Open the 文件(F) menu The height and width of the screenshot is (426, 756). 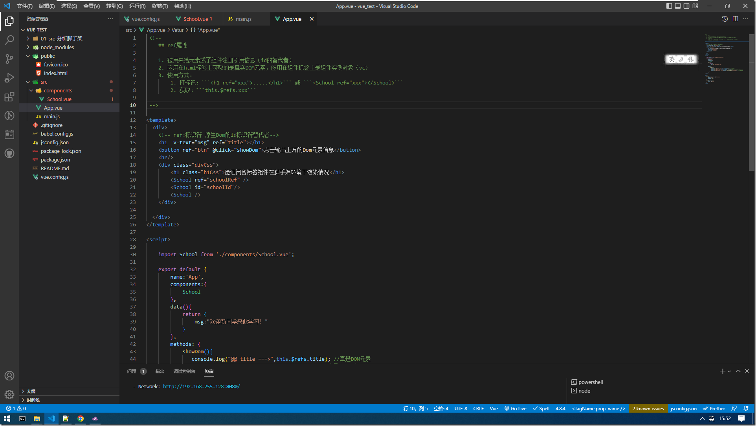(x=24, y=6)
